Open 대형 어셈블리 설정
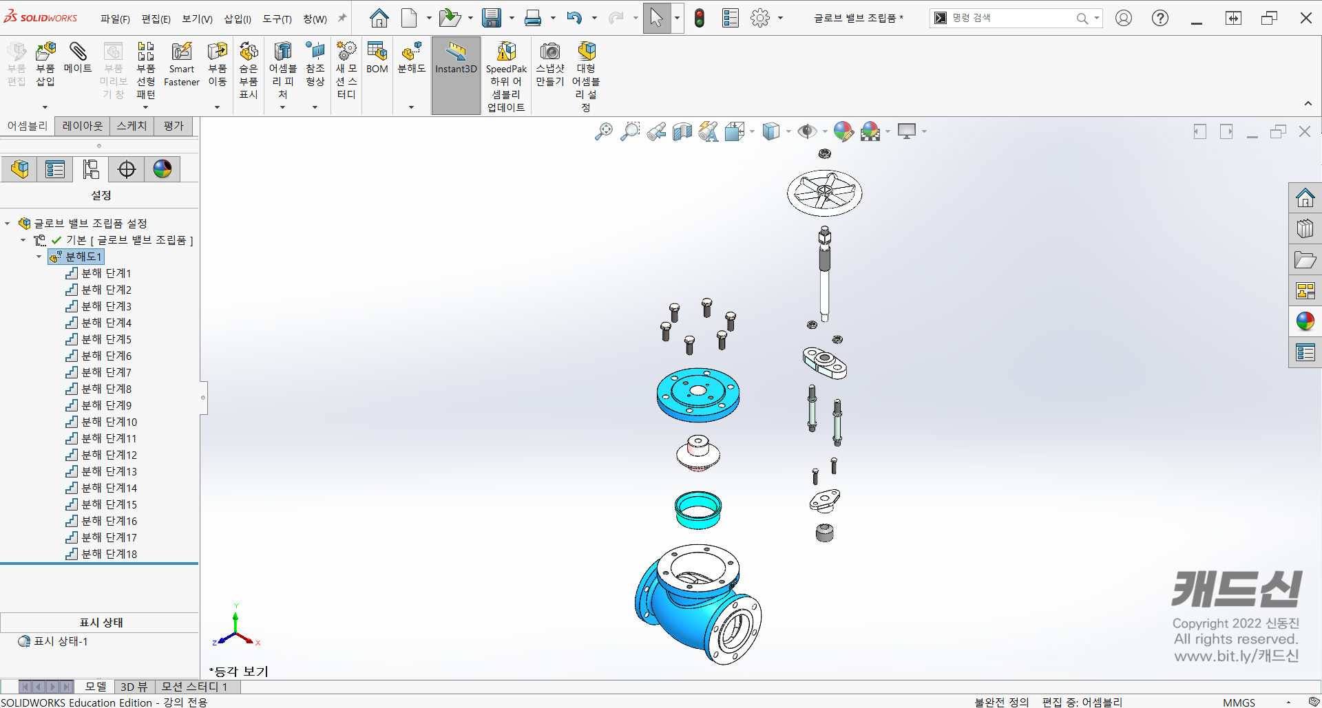 pyautogui.click(x=586, y=76)
